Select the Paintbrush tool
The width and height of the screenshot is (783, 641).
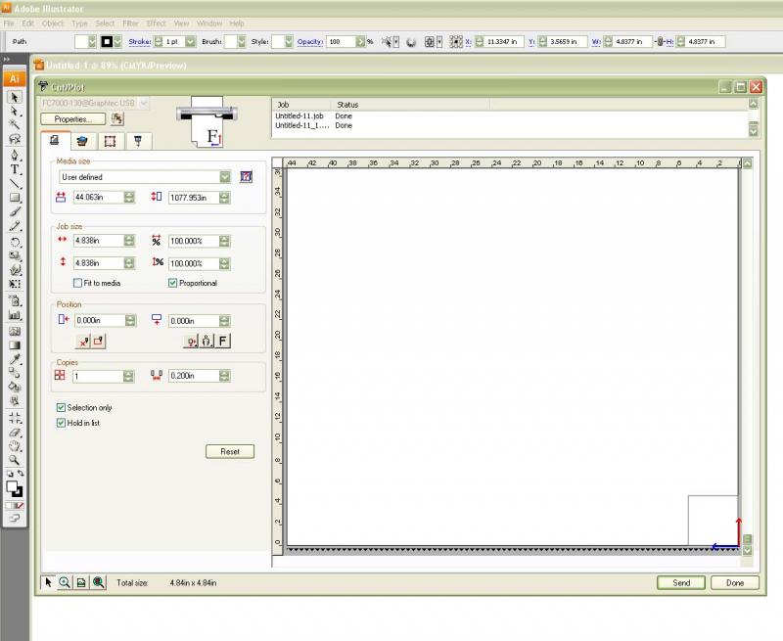(15, 211)
